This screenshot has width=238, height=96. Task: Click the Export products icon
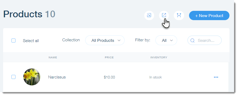coord(164,15)
